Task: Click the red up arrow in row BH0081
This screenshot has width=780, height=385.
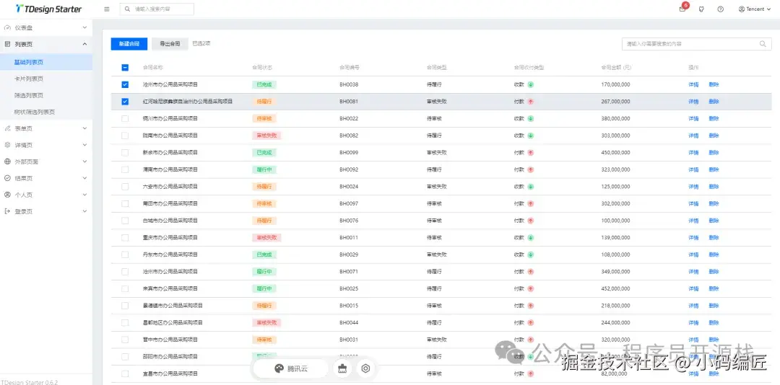Action: coord(531,102)
